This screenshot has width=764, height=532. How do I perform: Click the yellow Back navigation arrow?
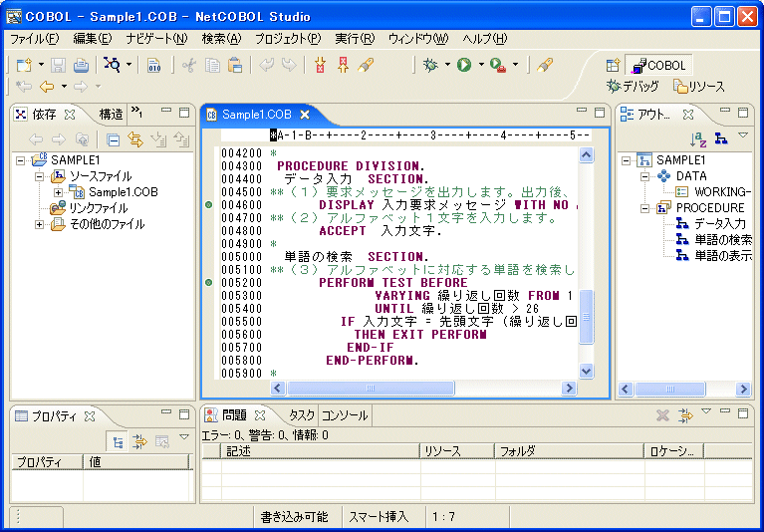pos(47,87)
